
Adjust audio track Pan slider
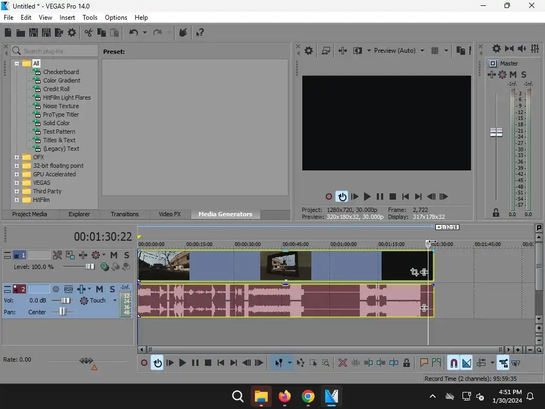pyautogui.click(x=62, y=312)
